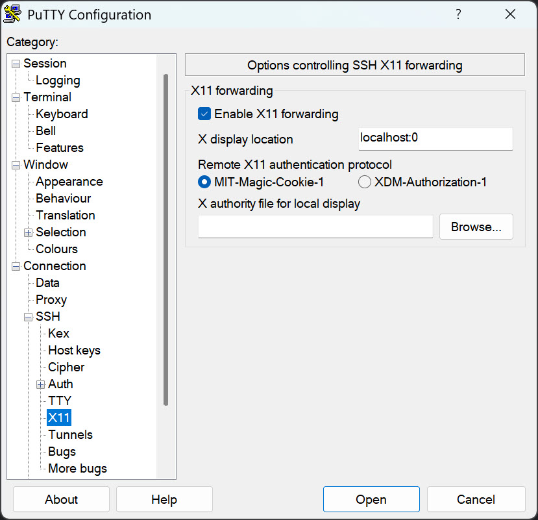Click the Browse... button

click(x=476, y=227)
